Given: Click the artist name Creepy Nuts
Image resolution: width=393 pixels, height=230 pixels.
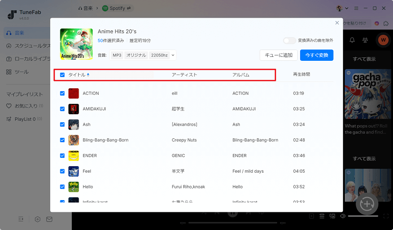Looking at the screenshot, I should (x=184, y=140).
